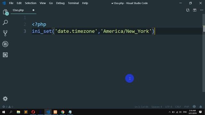Click line number 1 in the gutter
The image size is (205, 115).
point(25,18)
